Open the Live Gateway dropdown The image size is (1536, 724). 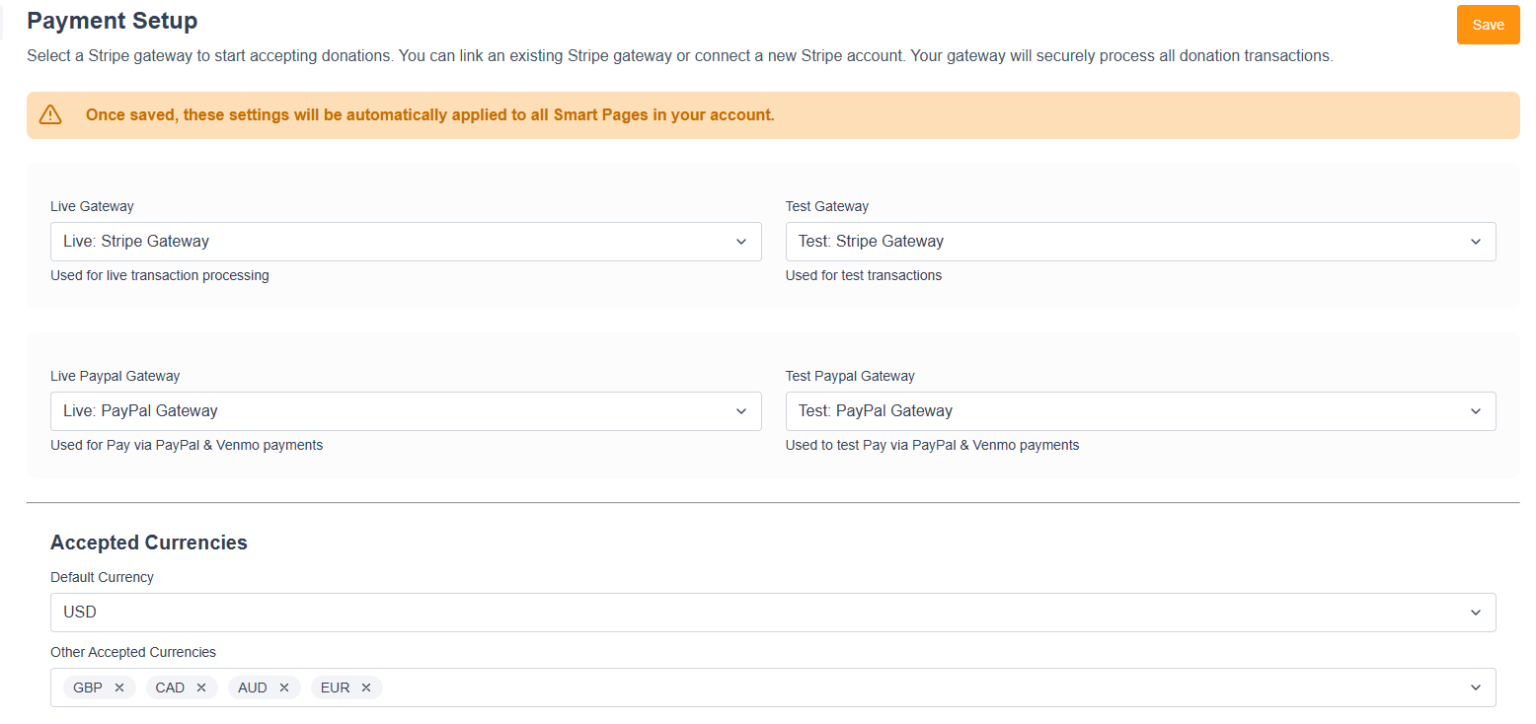[x=405, y=241]
